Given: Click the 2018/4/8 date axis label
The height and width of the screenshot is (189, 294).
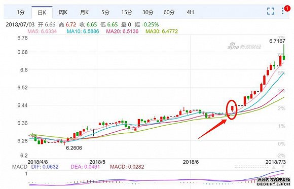Looking at the screenshot, I should 38,162.
